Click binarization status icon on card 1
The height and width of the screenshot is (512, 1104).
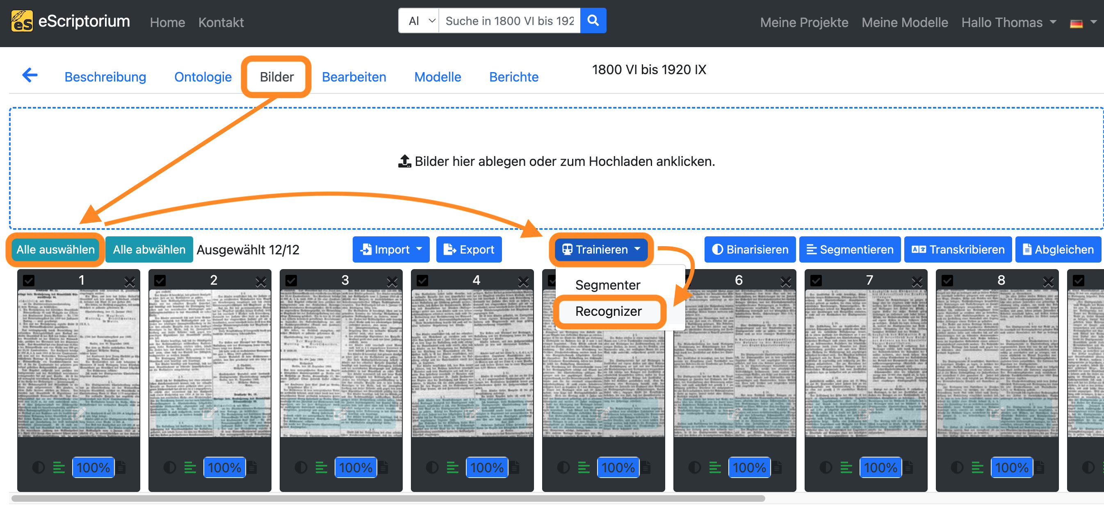pyautogui.click(x=38, y=467)
